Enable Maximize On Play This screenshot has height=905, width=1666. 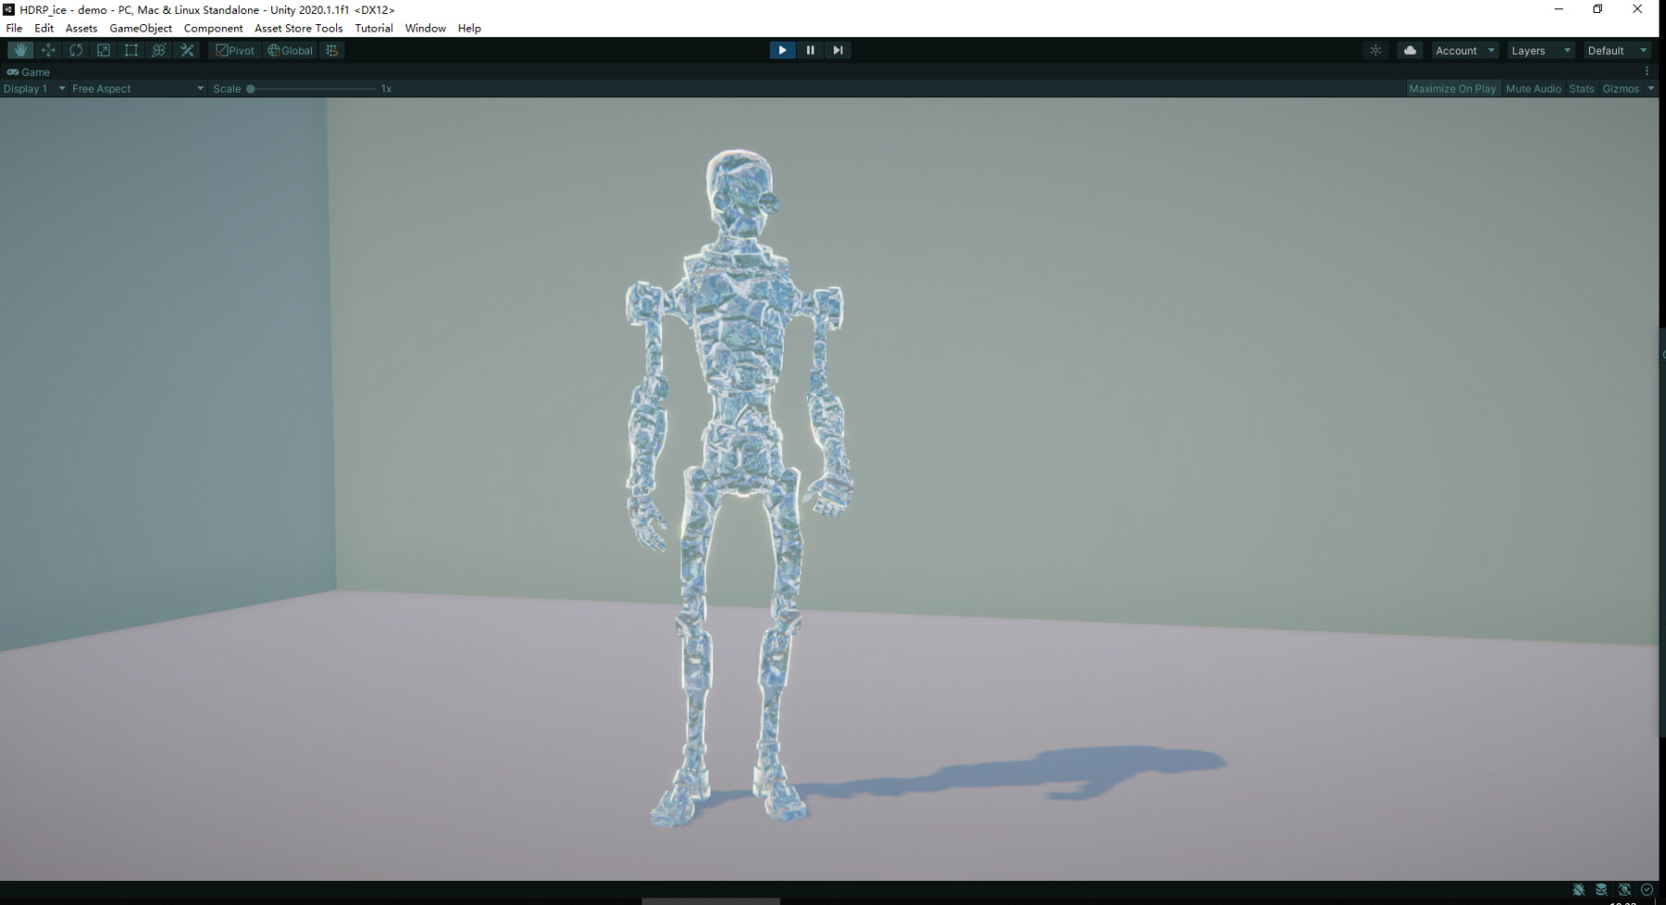1451,88
